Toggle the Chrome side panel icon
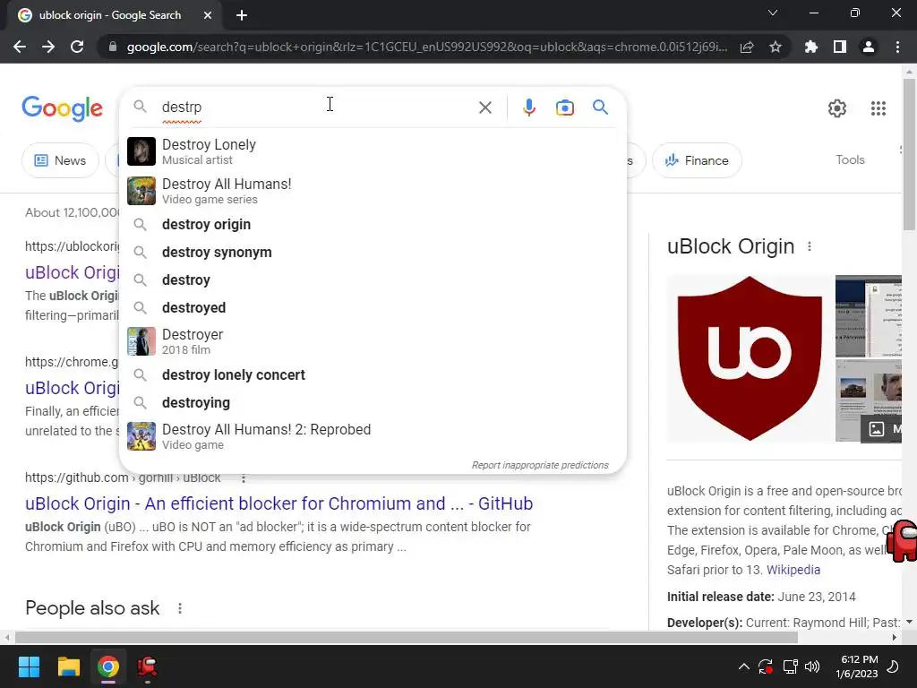This screenshot has height=688, width=917. (x=840, y=47)
